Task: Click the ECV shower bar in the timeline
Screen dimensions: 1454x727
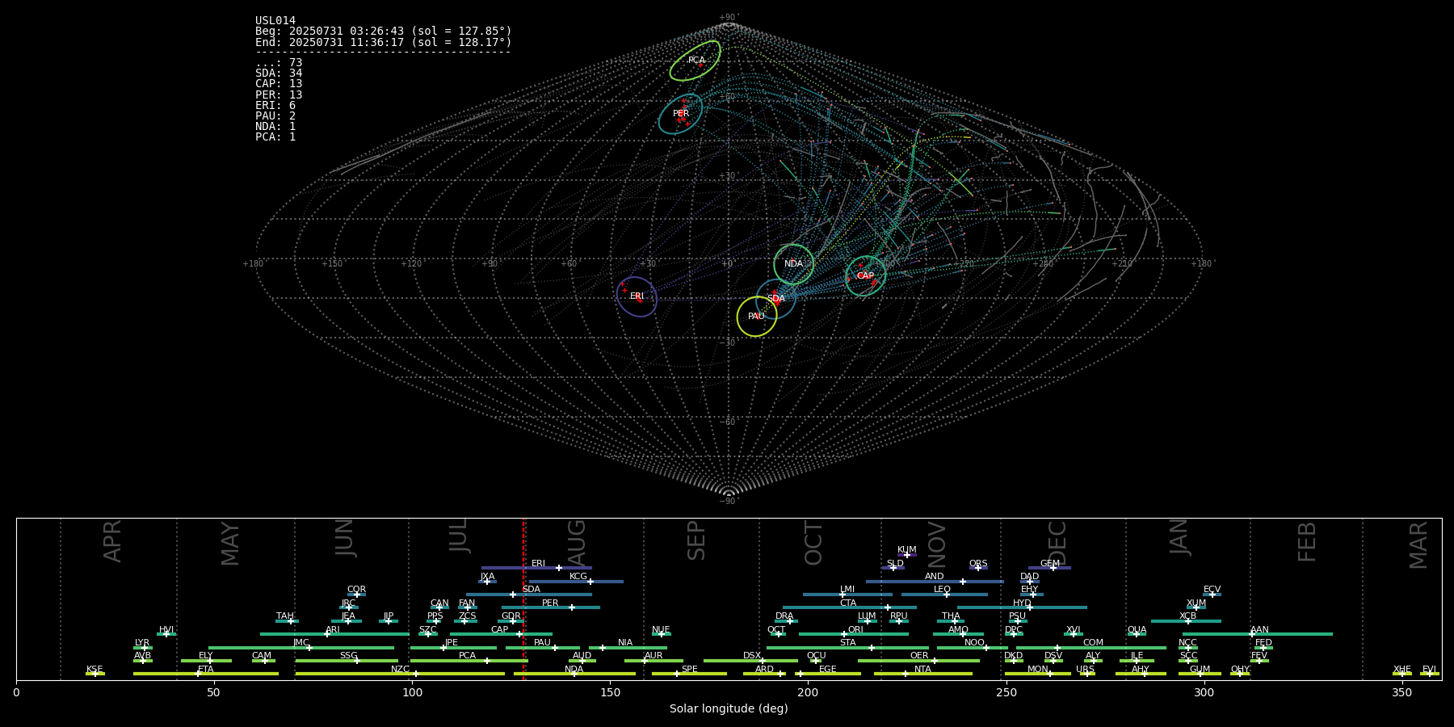Action: pos(1212,595)
